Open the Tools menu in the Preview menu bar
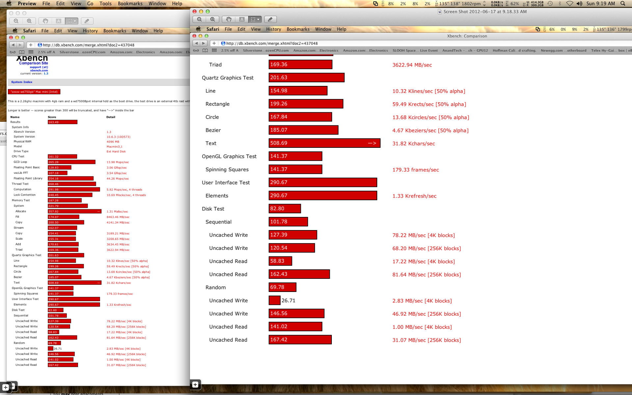 [x=105, y=4]
